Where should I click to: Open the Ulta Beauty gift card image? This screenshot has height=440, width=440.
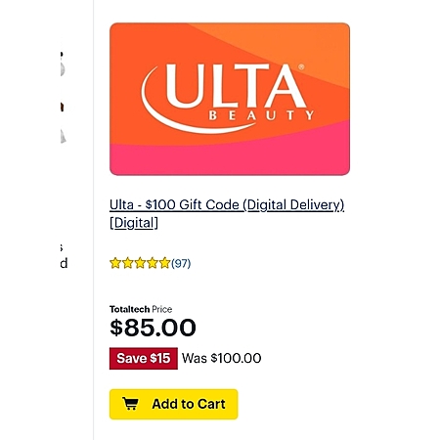(x=230, y=99)
